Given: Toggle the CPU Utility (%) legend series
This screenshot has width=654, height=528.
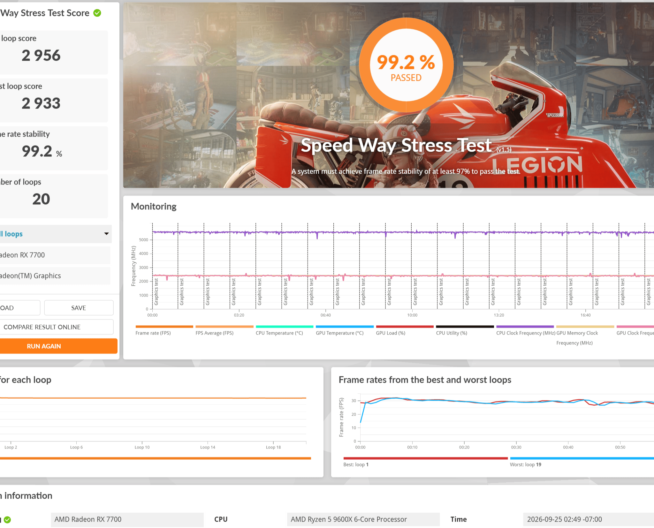Looking at the screenshot, I should point(465,330).
